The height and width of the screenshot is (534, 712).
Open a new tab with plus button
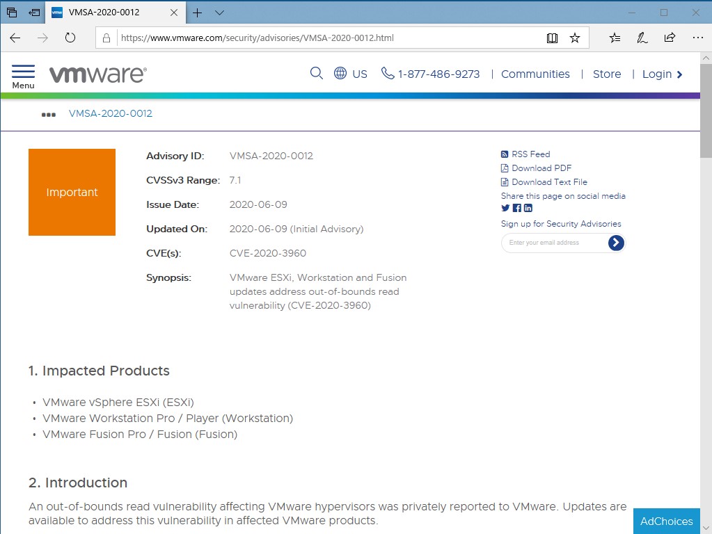(x=197, y=13)
